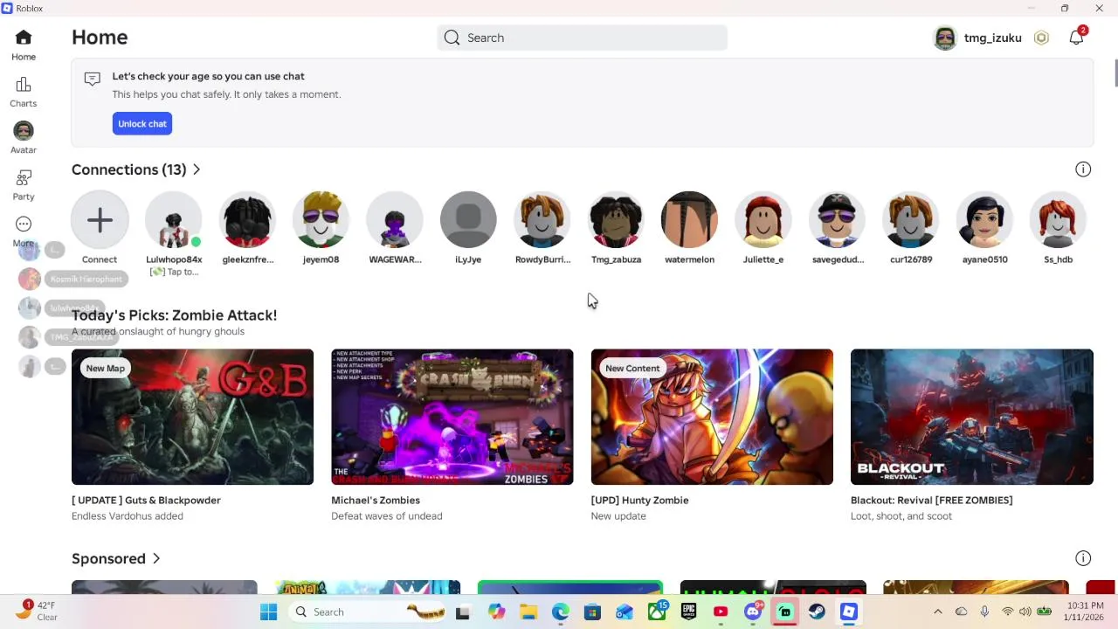
Task: Open Michael's Zombies game thumbnail
Action: [x=452, y=417]
